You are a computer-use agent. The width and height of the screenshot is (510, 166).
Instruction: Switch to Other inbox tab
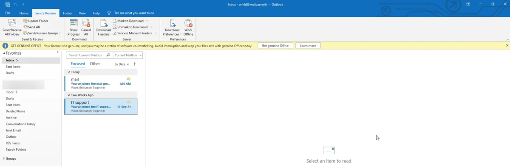(95, 64)
